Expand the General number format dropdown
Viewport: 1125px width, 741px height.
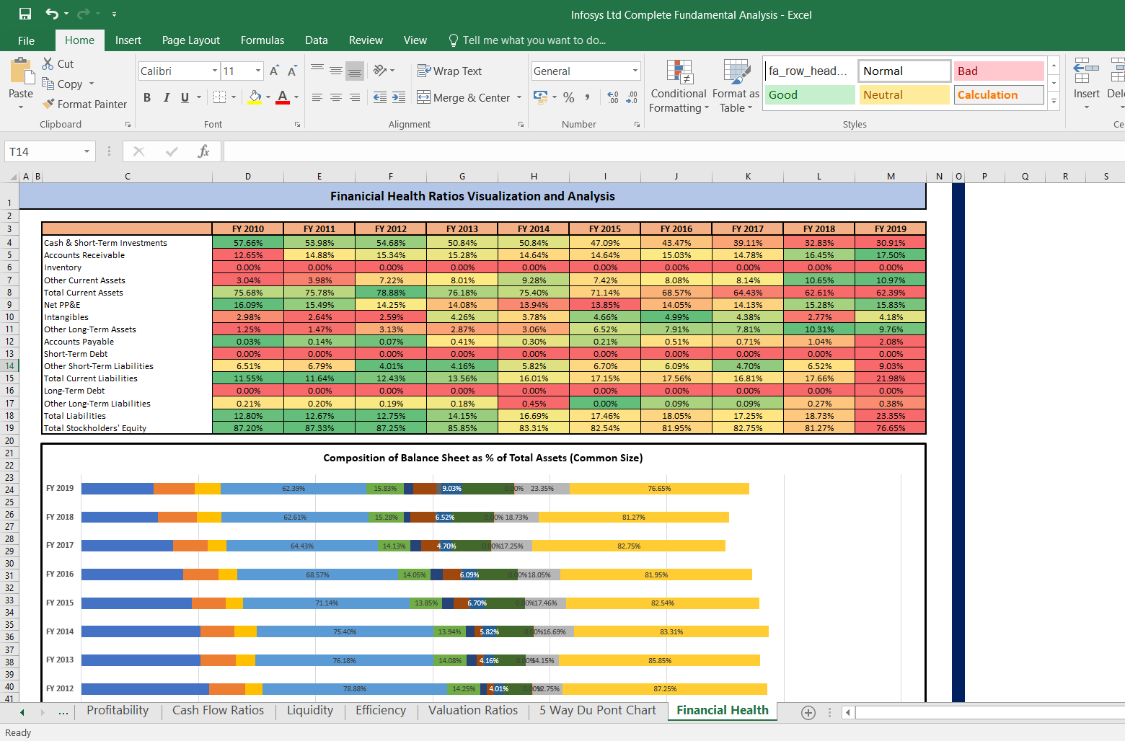click(x=635, y=71)
